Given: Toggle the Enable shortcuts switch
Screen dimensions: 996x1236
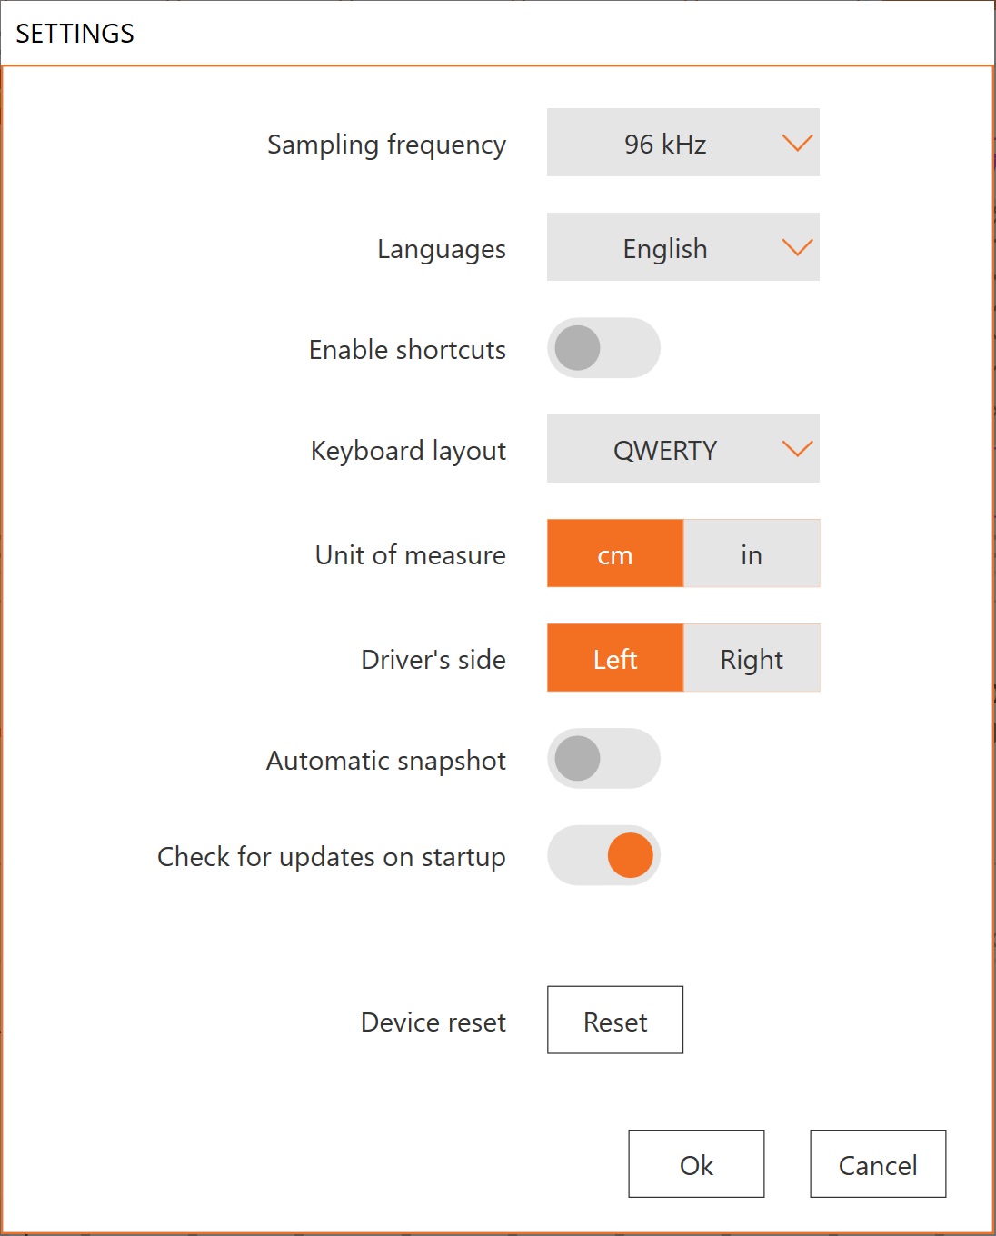Looking at the screenshot, I should click(603, 348).
